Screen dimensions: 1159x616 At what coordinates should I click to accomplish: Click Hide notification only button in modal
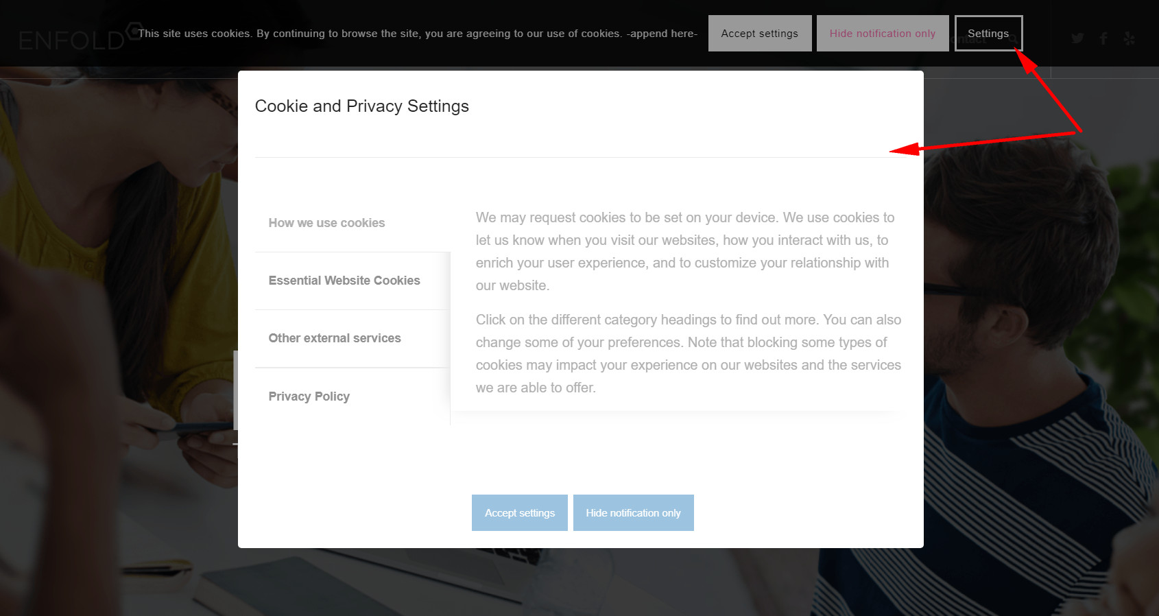634,513
